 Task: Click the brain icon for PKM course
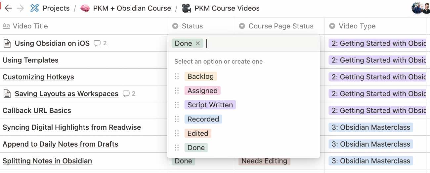click(x=85, y=8)
